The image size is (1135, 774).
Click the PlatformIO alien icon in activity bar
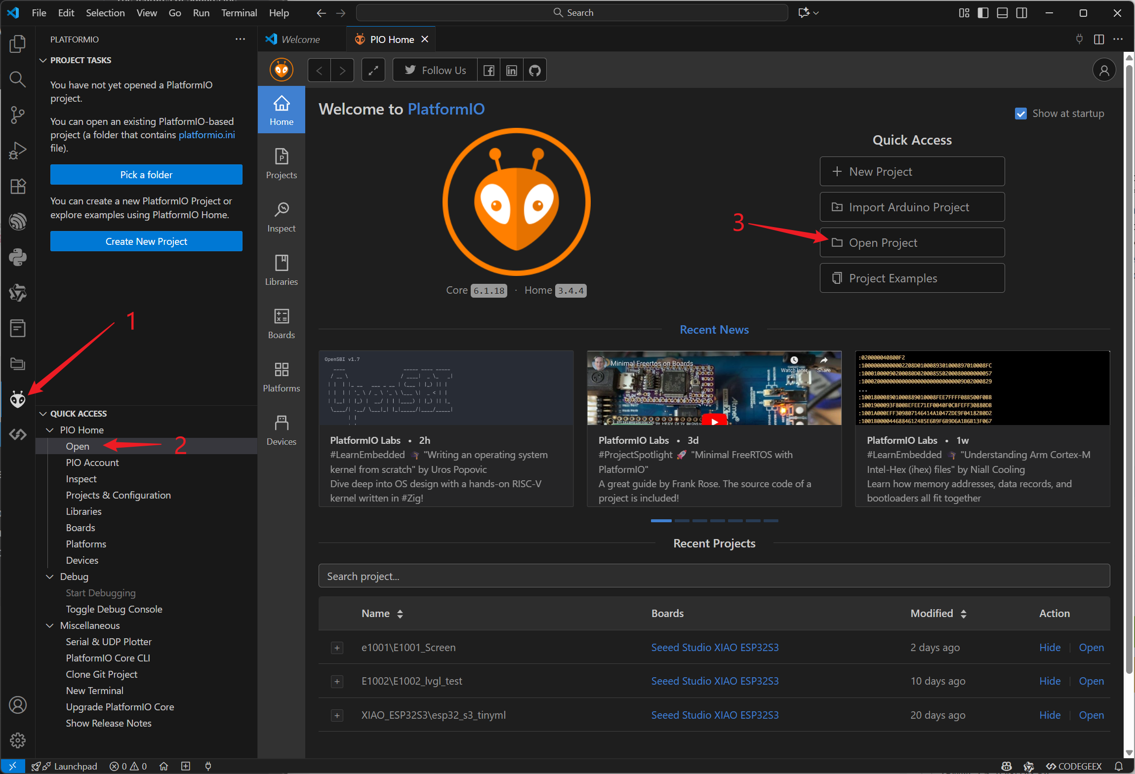coord(18,399)
